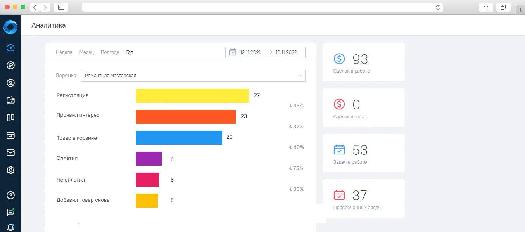Click the amber Добавил товар снова bar
Viewport: 525px width, 232px height.
[147, 201]
